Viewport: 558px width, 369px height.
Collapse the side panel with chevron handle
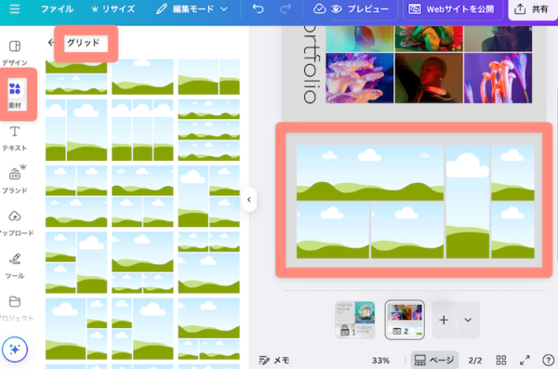tap(248, 200)
